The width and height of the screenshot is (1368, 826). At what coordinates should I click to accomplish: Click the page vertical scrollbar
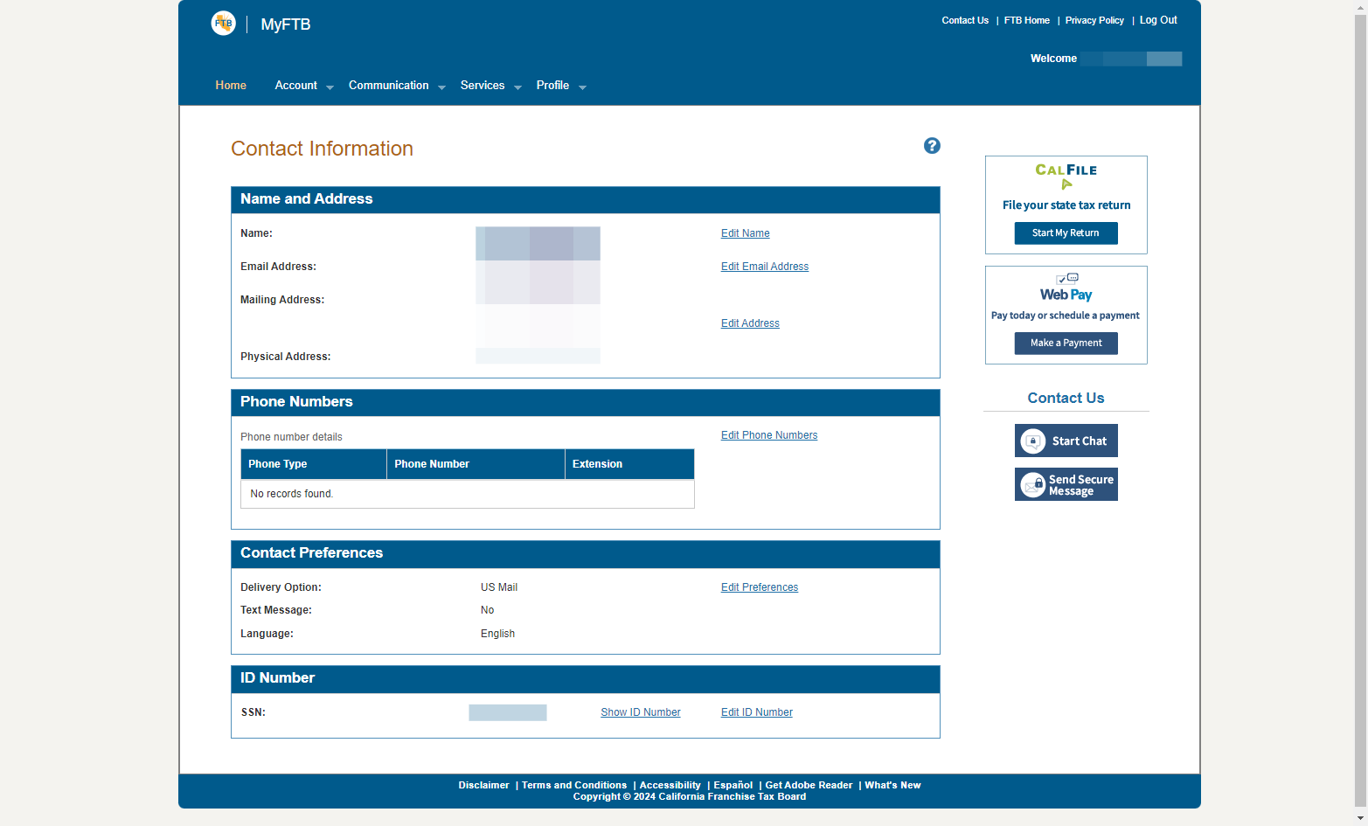pyautogui.click(x=1360, y=413)
